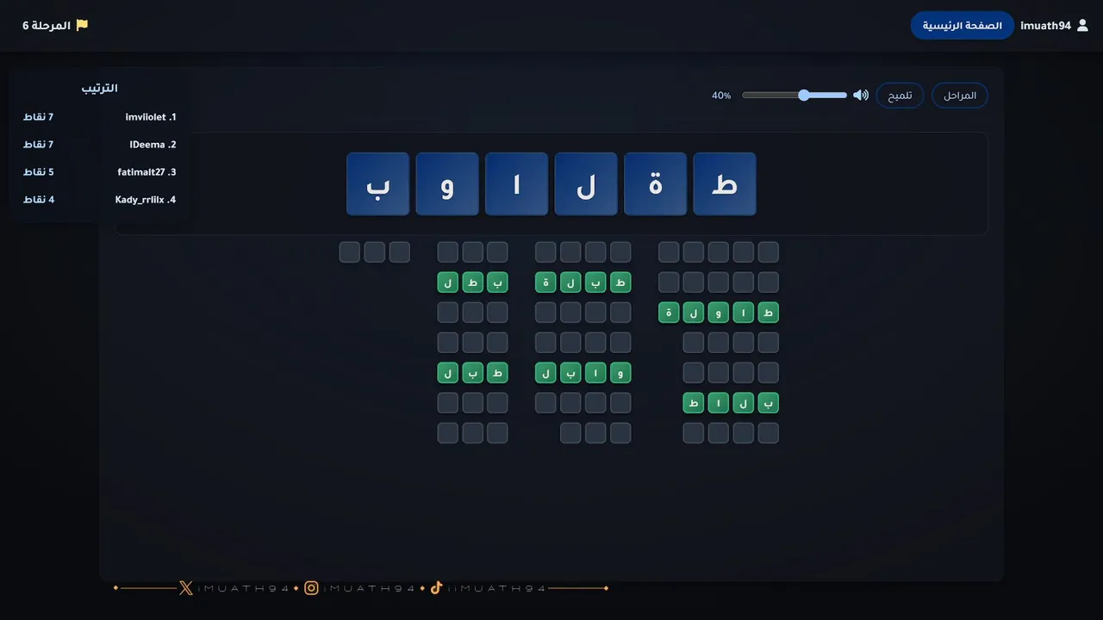This screenshot has height=620, width=1103.
Task: Select the letter tile ب
Action: tap(377, 184)
